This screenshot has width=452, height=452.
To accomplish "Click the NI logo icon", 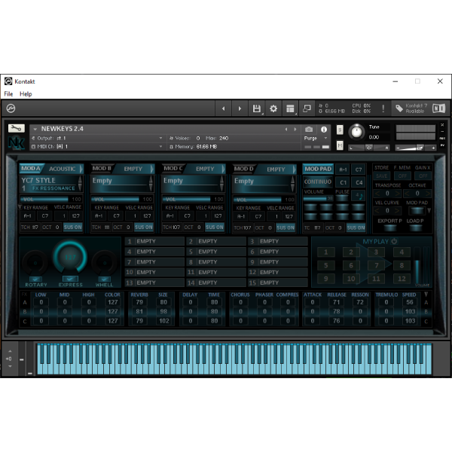I will (x=438, y=108).
